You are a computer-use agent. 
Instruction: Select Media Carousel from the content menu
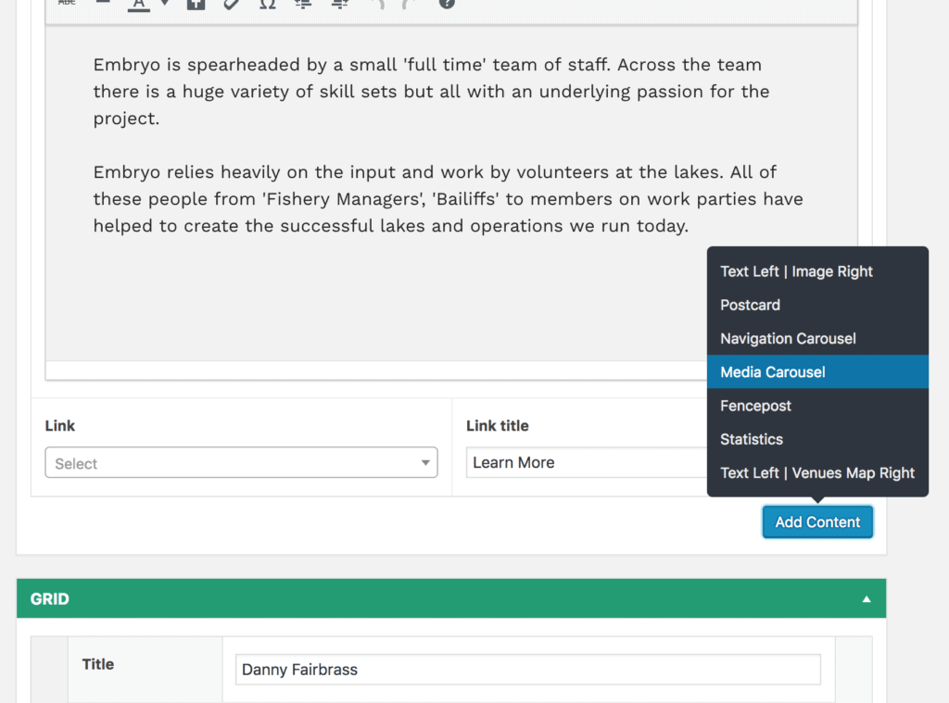(x=772, y=371)
